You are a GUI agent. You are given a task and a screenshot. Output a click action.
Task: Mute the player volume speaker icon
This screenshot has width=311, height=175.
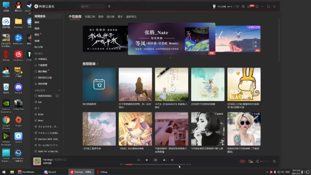click(x=257, y=161)
